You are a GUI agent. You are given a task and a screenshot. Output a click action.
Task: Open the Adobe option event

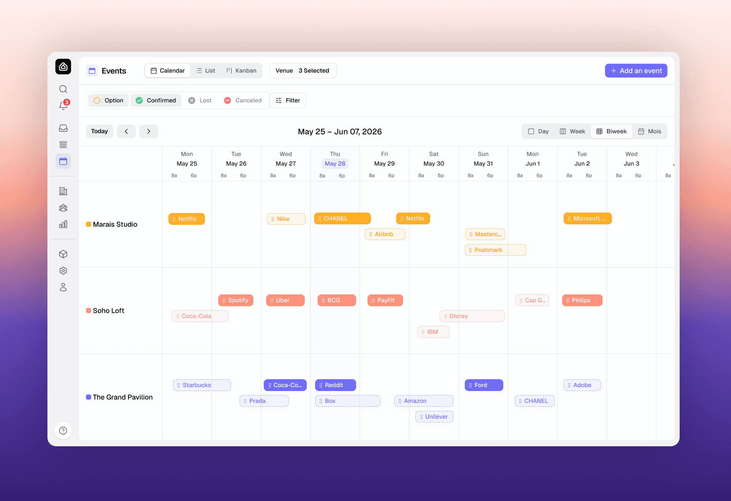point(582,385)
